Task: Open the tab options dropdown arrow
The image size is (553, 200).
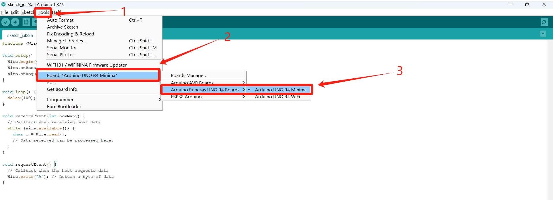Action: 543,34
